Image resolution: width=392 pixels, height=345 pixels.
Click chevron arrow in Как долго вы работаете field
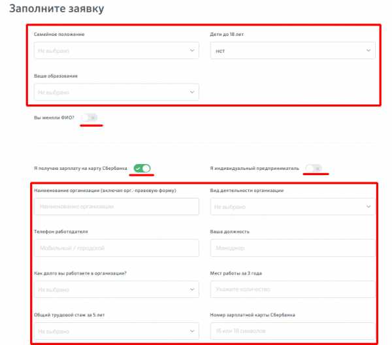191,289
